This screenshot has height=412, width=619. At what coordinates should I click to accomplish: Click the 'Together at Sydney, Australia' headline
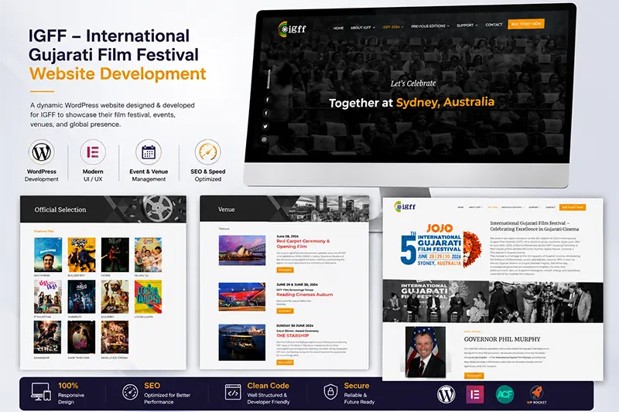tap(412, 103)
